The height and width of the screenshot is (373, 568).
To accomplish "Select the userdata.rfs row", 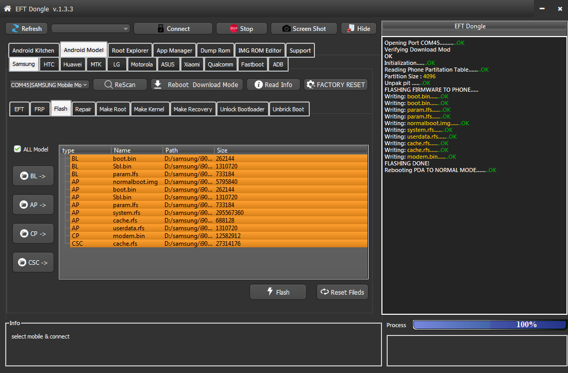I will (x=219, y=228).
